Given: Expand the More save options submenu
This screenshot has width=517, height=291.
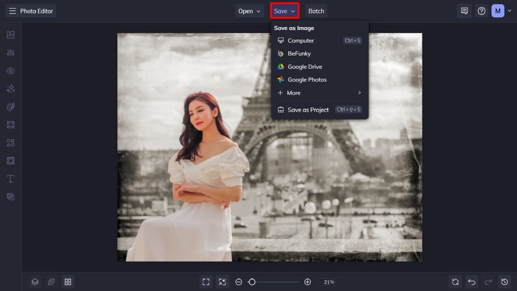Looking at the screenshot, I should tap(319, 93).
